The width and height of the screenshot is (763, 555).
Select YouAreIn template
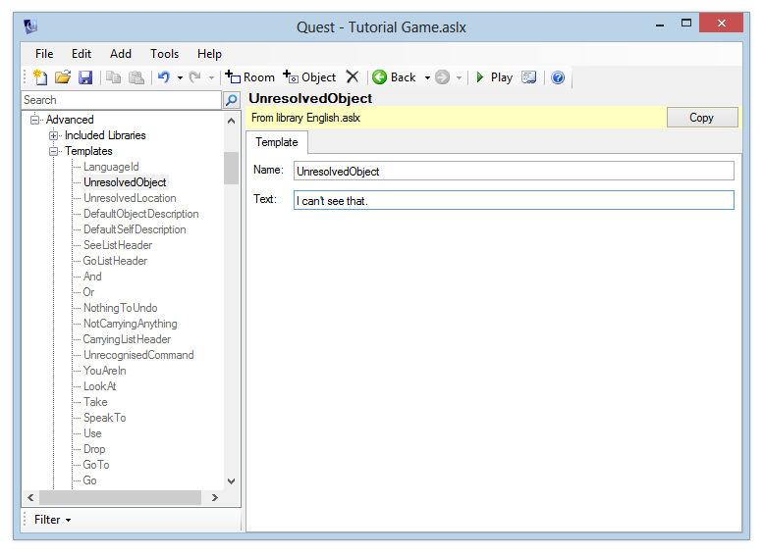[x=105, y=371]
